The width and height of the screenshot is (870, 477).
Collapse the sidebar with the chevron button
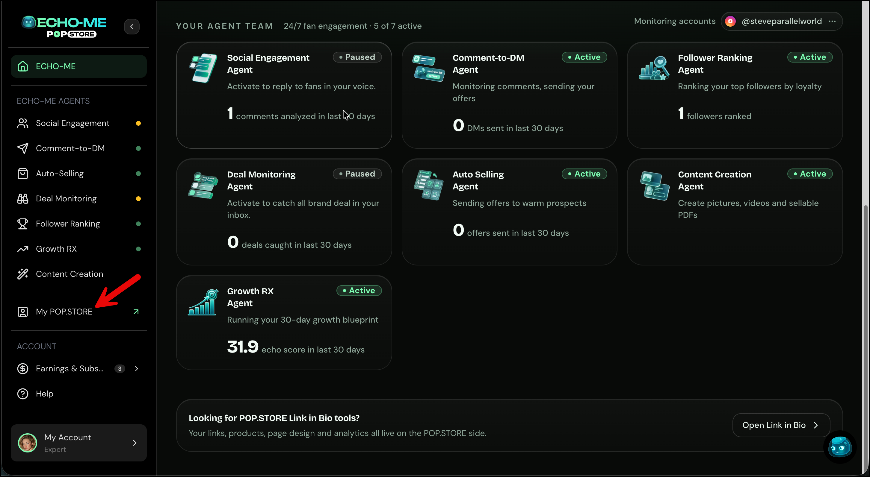[x=132, y=26]
